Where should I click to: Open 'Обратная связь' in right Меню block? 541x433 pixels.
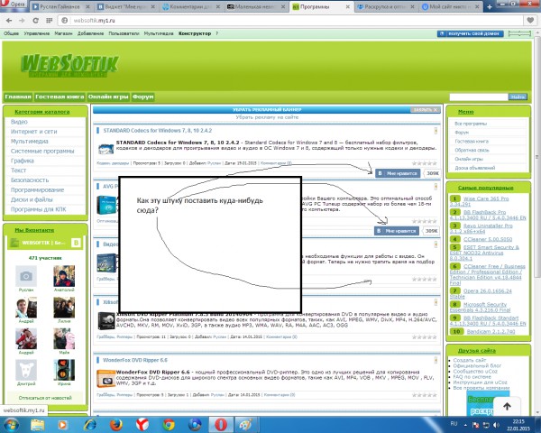click(x=472, y=150)
